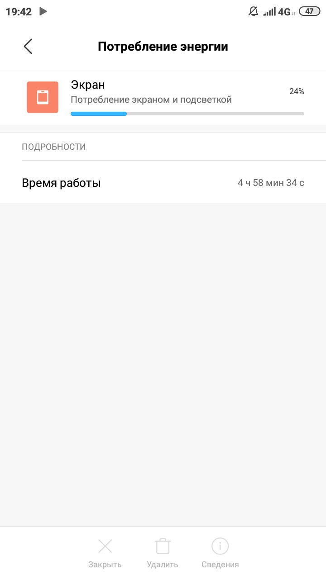Tap the Удалить trash bin icon

tap(163, 546)
